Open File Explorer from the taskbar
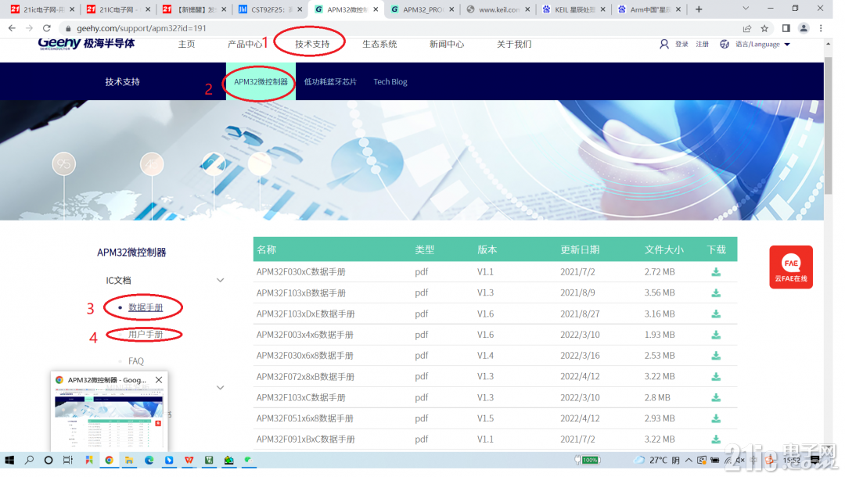The width and height of the screenshot is (845, 477). coord(129,461)
